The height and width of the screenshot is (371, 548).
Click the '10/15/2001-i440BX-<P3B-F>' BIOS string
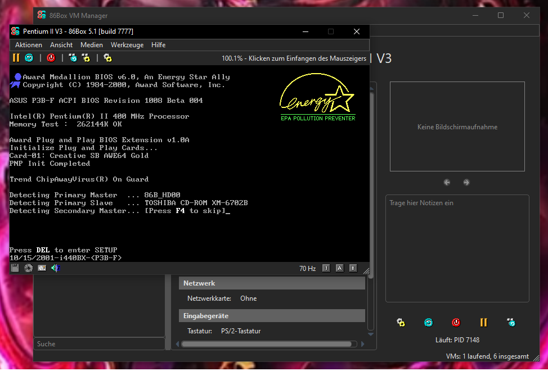[66, 258]
